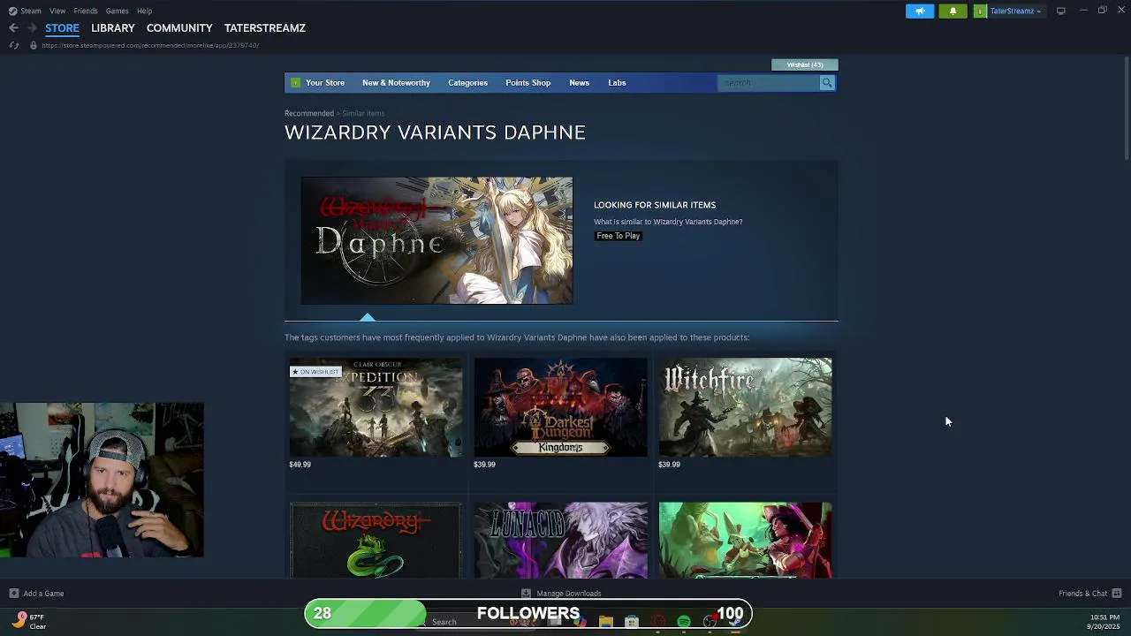Click the Manage Downloads label
Image resolution: width=1131 pixels, height=636 pixels.
568,594
